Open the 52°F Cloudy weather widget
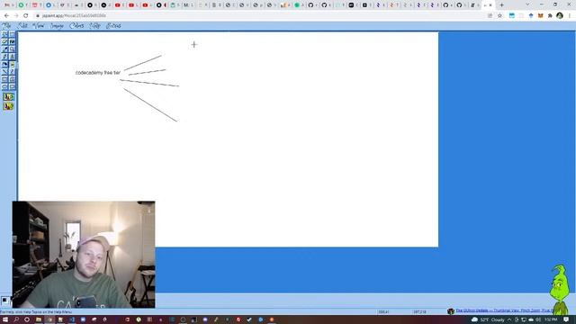This screenshot has height=324, width=576. (488, 319)
